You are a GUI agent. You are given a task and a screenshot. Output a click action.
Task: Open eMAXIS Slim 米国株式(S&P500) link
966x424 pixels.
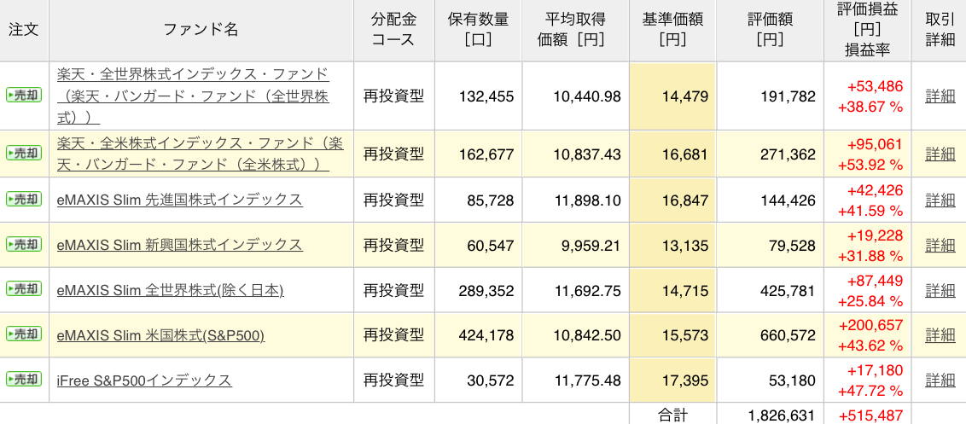[160, 335]
